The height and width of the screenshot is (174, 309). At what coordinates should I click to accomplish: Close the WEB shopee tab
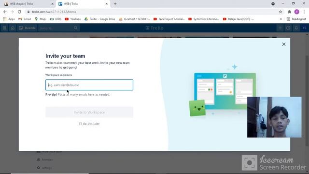click(52, 4)
